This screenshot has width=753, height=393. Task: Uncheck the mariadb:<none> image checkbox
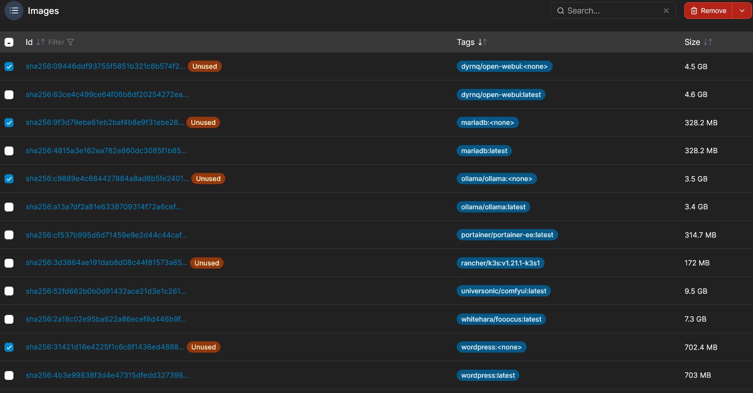point(9,123)
